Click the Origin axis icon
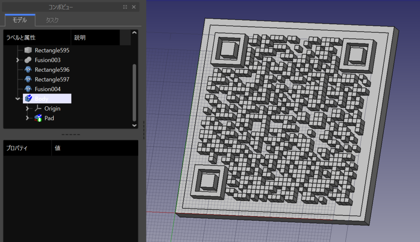This screenshot has height=242, width=420. pos(38,108)
